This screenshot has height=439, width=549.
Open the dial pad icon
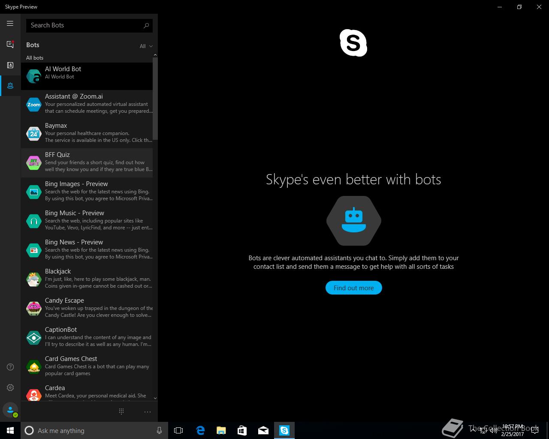pyautogui.click(x=121, y=412)
